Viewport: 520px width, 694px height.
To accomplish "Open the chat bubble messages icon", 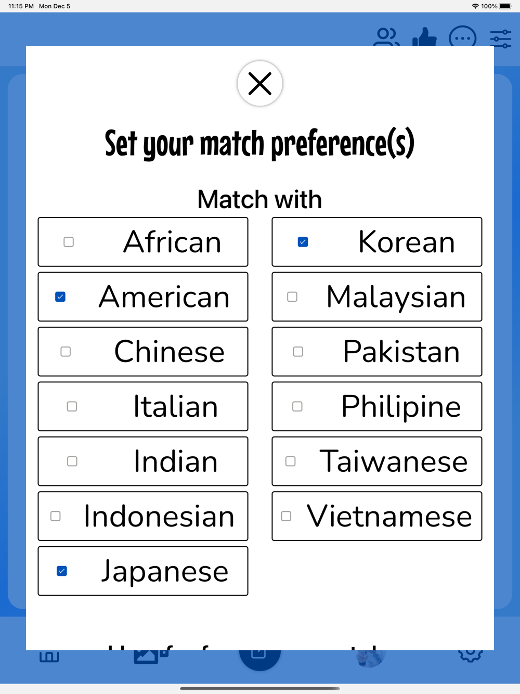I will tap(462, 36).
